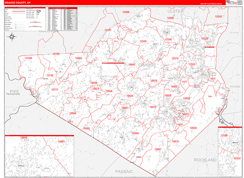The image size is (244, 178).
Task: Click the MarketMAPS logo in the header
Action: [x=232, y=2]
